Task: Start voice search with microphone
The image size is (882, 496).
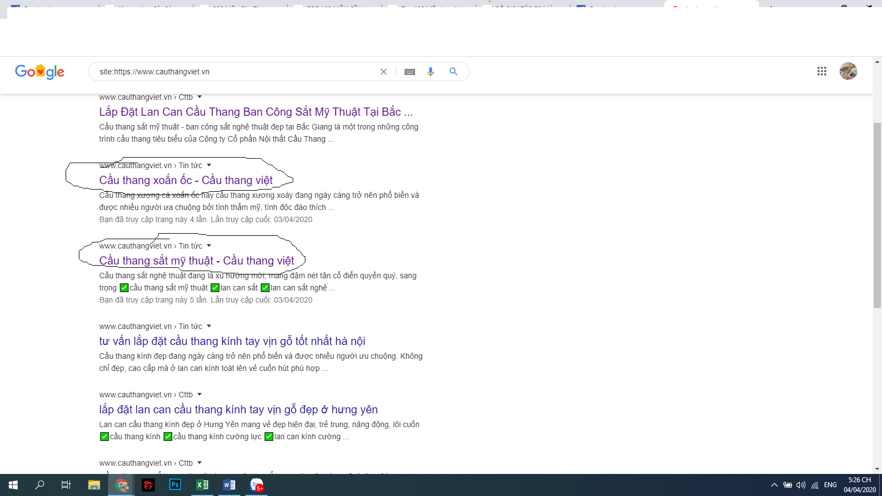Action: [431, 72]
